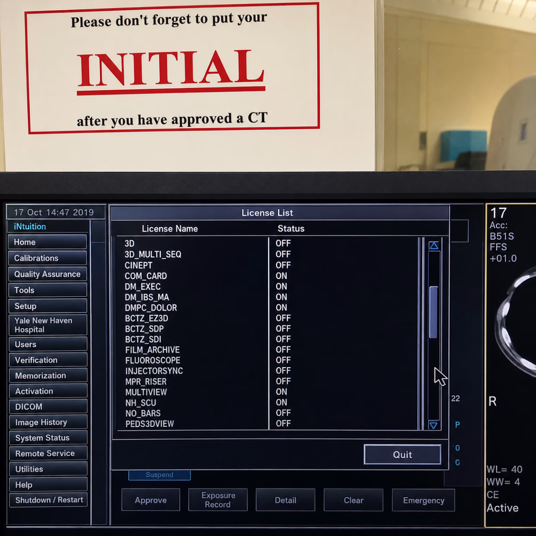Quit the License List dialog
The width and height of the screenshot is (536, 536).
(x=402, y=455)
